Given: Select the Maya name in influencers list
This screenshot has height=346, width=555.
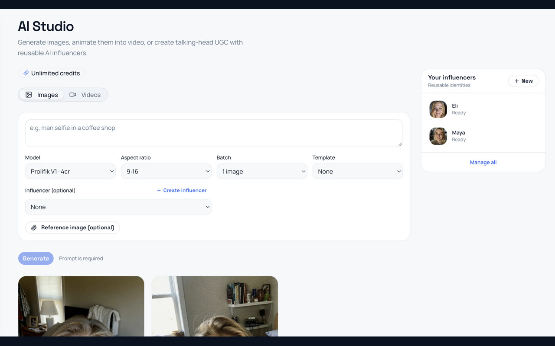Looking at the screenshot, I should tap(458, 132).
